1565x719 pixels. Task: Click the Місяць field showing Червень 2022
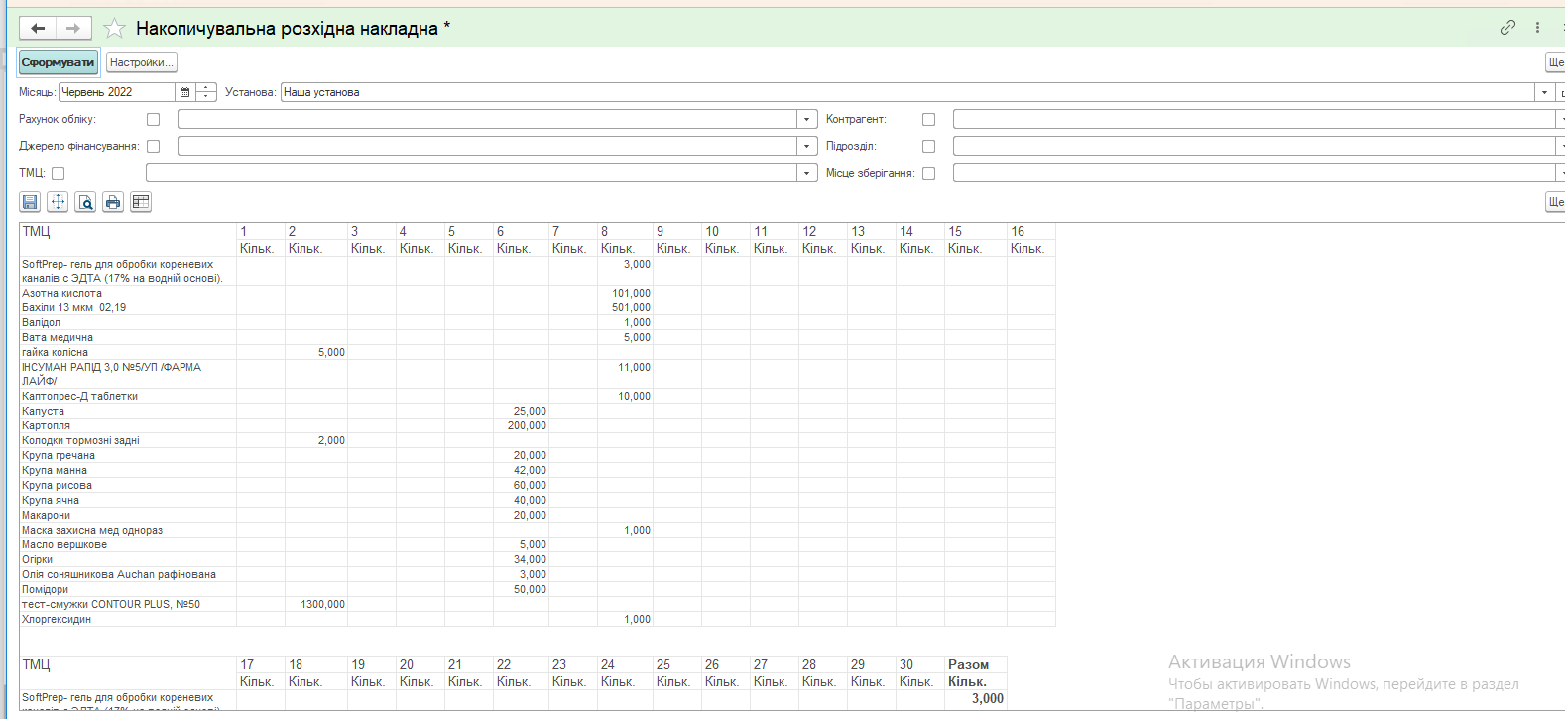pyautogui.click(x=116, y=92)
